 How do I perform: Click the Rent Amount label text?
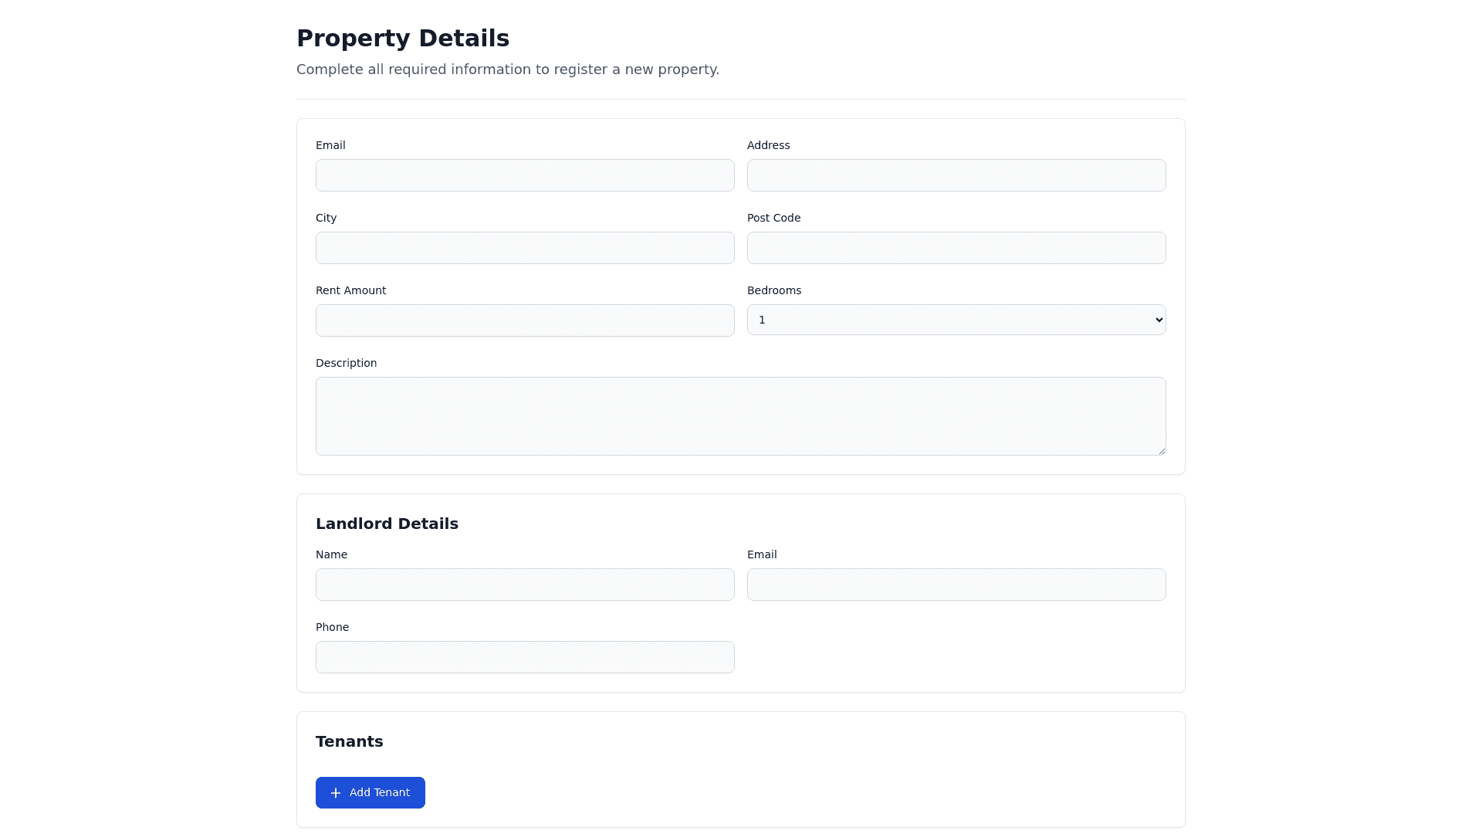[350, 290]
